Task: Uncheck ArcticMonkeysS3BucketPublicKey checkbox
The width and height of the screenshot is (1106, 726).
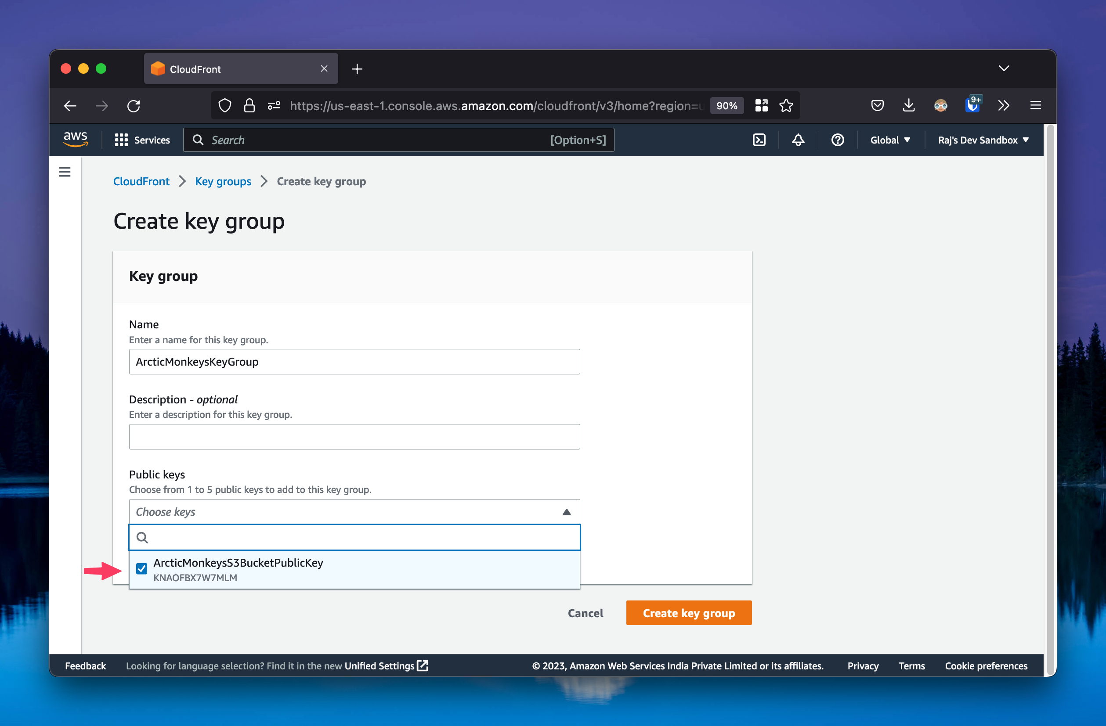Action: tap(142, 568)
